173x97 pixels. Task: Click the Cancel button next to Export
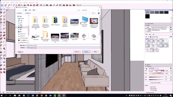[x=95, y=52]
